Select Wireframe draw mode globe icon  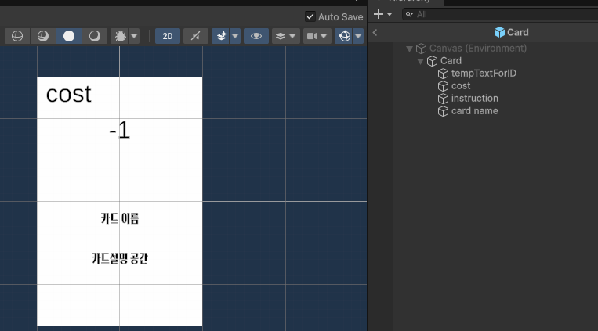(x=17, y=36)
